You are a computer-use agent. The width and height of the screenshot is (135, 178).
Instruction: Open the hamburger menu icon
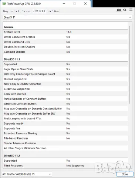[131, 10]
